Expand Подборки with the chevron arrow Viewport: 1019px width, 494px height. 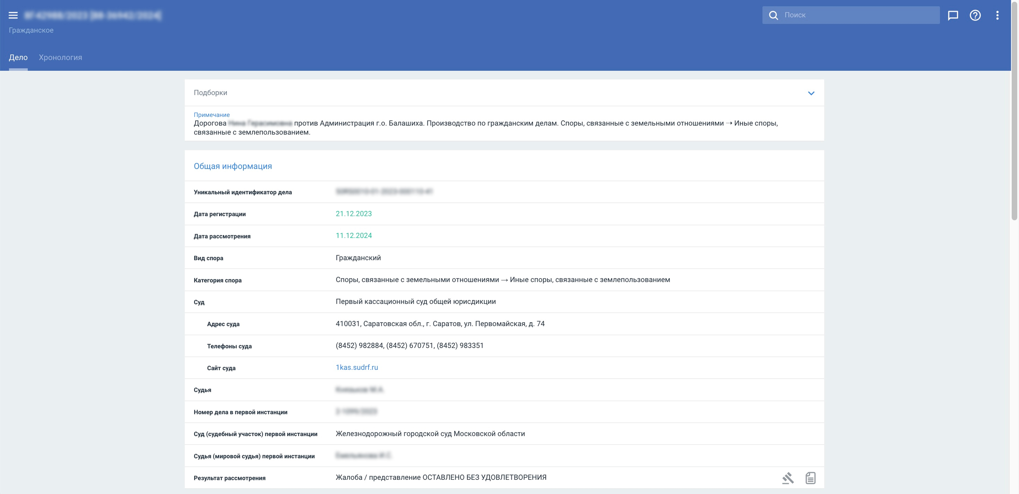[811, 93]
